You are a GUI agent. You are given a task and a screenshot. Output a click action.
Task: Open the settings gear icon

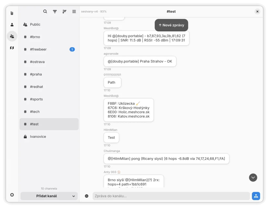12,195
